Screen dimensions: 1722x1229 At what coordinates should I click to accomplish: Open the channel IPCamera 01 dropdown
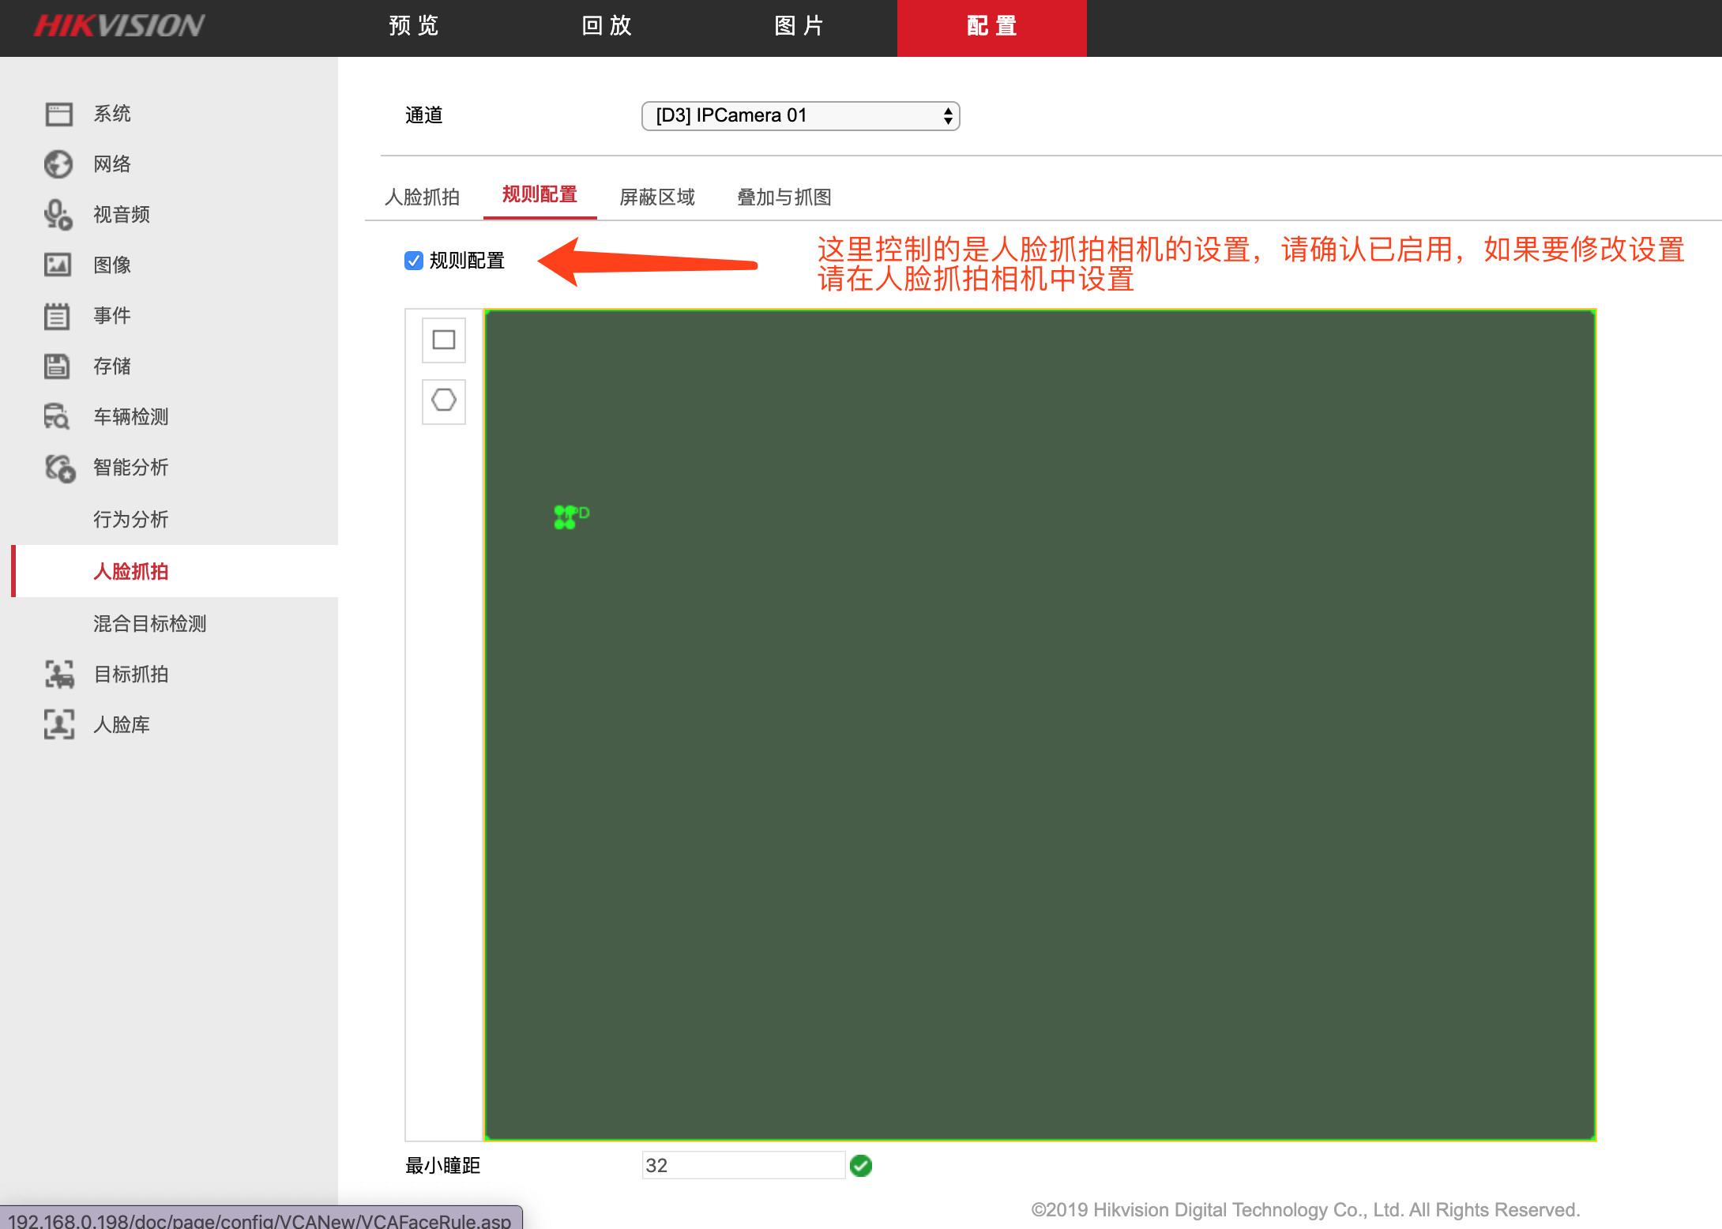pos(800,116)
